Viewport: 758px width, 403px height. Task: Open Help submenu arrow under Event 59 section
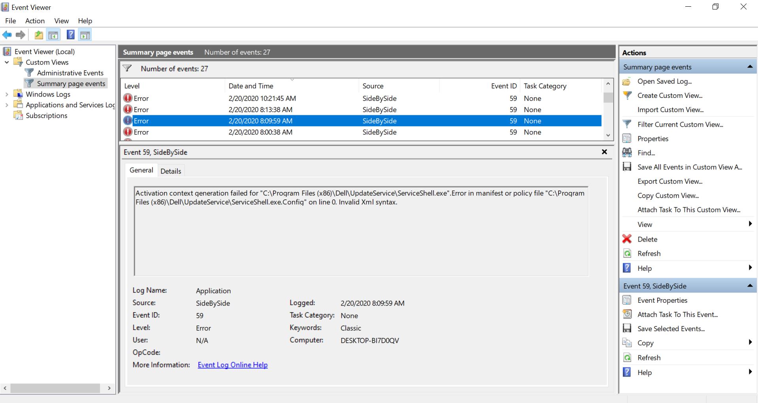pos(750,372)
